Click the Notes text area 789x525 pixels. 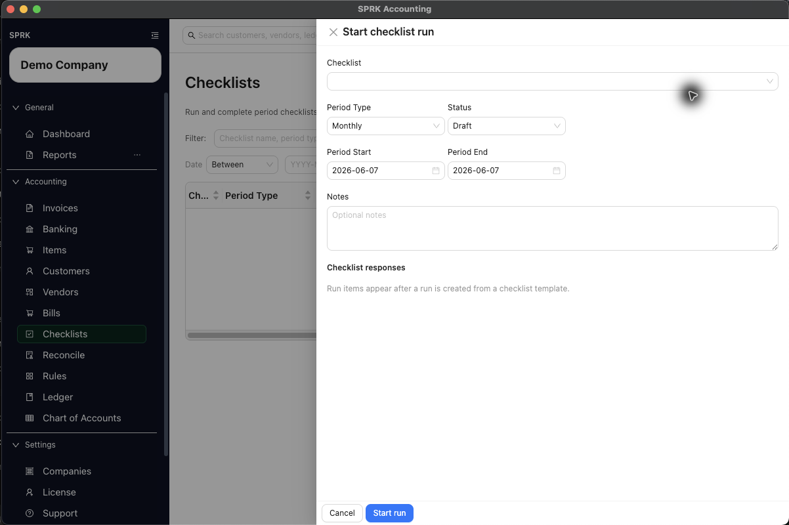[x=553, y=228]
